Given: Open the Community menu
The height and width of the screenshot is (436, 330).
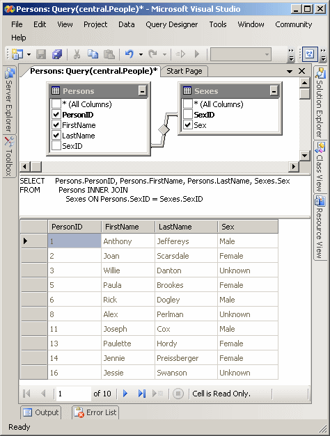Looking at the screenshot, I should (294, 24).
